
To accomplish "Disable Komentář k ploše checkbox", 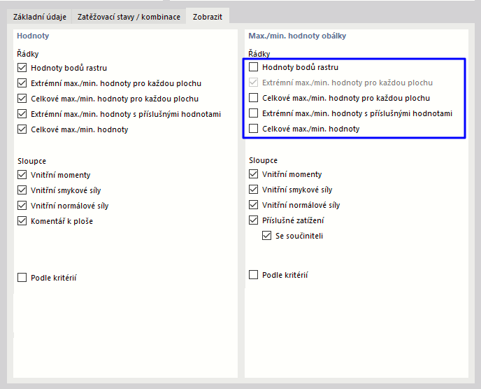I will point(22,221).
